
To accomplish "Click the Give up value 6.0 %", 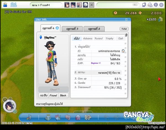I will [118, 79].
